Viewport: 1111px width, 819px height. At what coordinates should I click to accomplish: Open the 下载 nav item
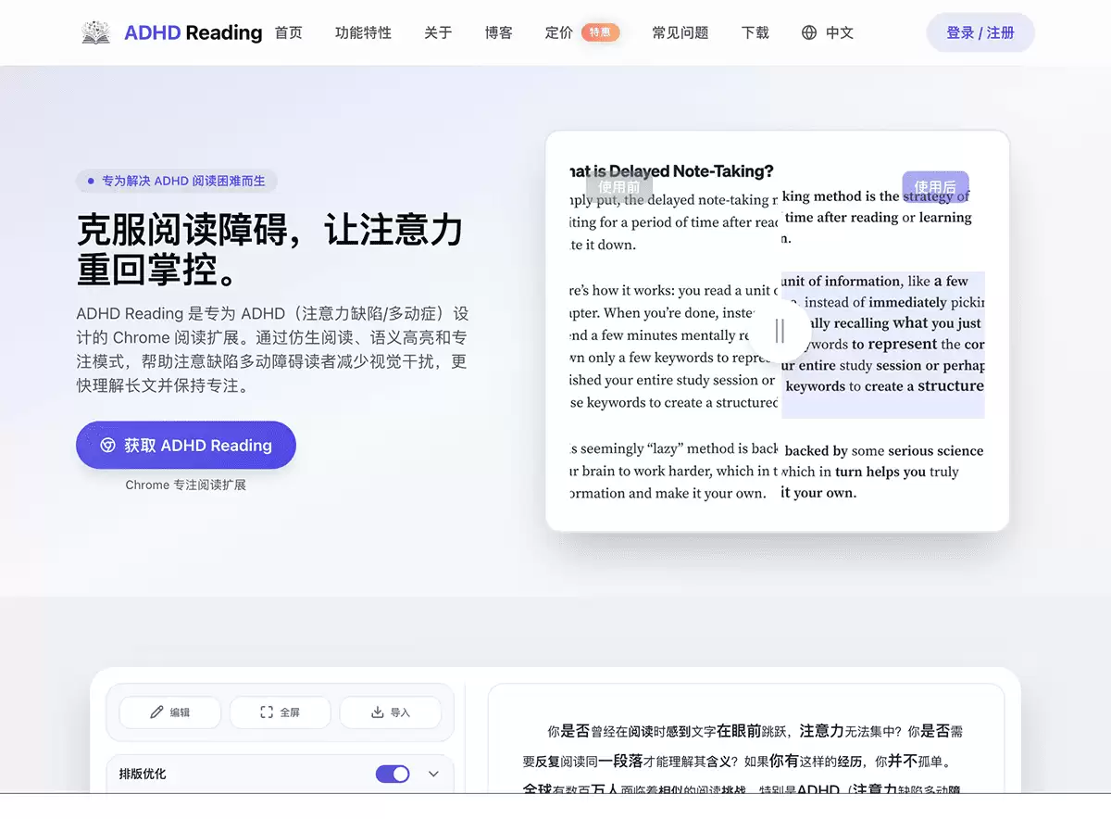click(x=755, y=32)
